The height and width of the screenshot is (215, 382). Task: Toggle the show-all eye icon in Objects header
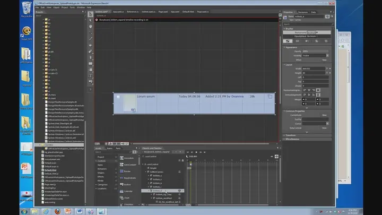[179, 160]
